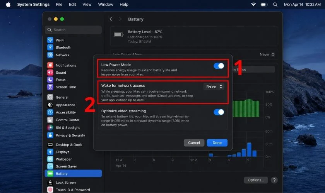
Task: Open the Touch ID & Password fingerprint icon
Action: pos(50,190)
